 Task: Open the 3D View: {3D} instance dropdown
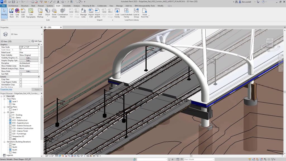coord(15,41)
